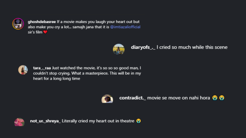This screenshot has width=246, height=138.
Task: Click the contradict._ username
Action: 133,98
